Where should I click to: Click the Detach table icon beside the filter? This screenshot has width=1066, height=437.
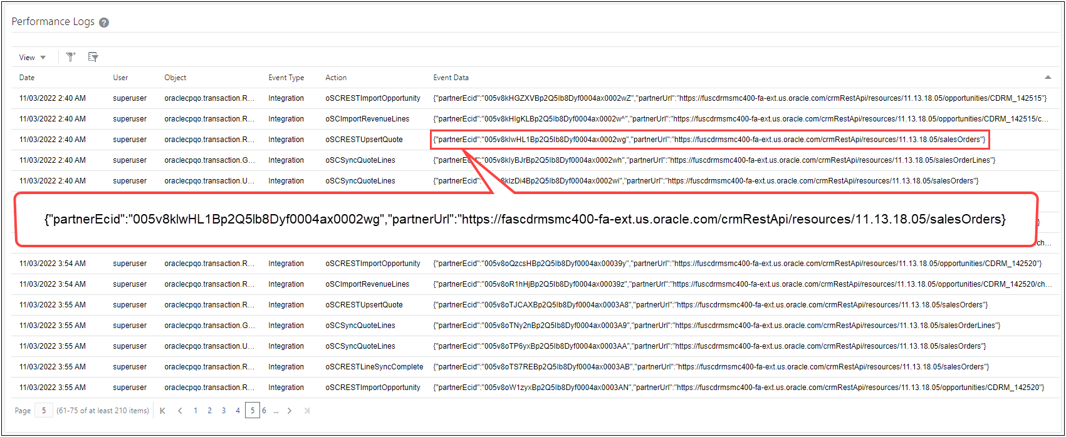(x=93, y=57)
